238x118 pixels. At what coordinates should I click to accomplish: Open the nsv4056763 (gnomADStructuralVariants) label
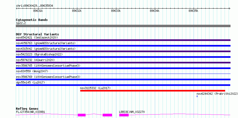(46, 43)
